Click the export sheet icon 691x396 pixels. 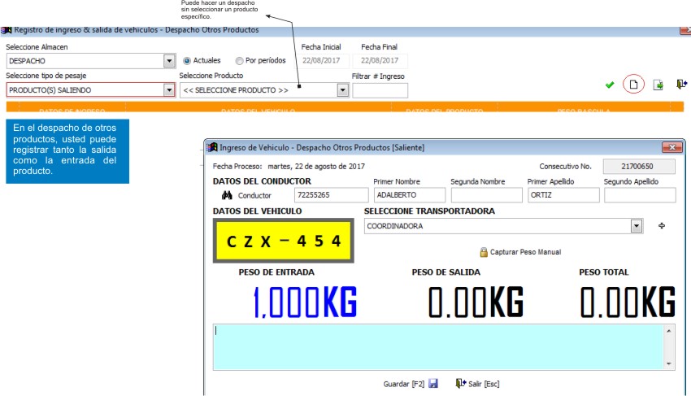tap(658, 85)
